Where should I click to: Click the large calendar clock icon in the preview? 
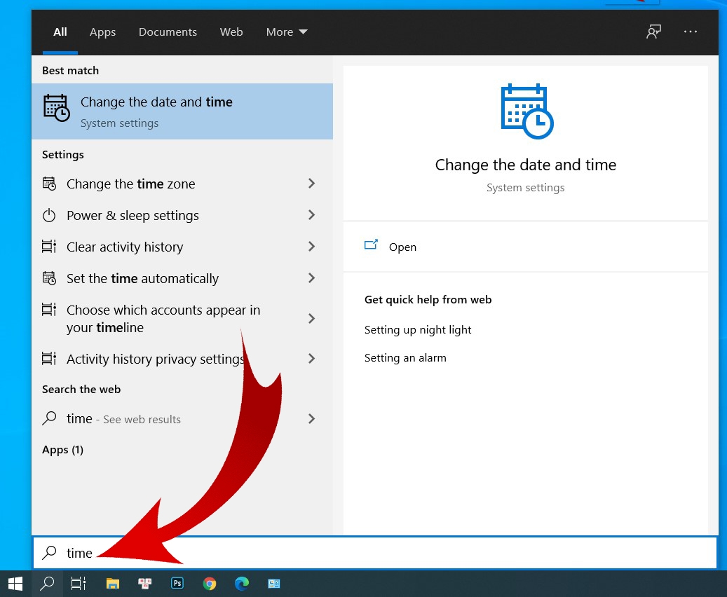coord(527,111)
